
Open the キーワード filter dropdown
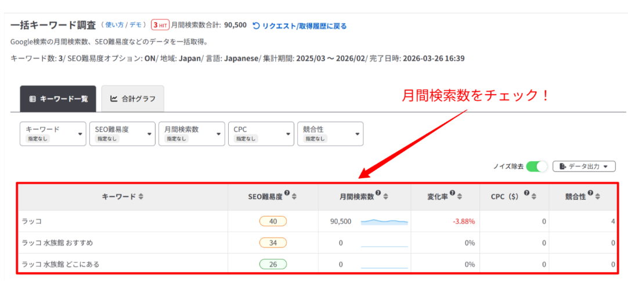coord(53,134)
